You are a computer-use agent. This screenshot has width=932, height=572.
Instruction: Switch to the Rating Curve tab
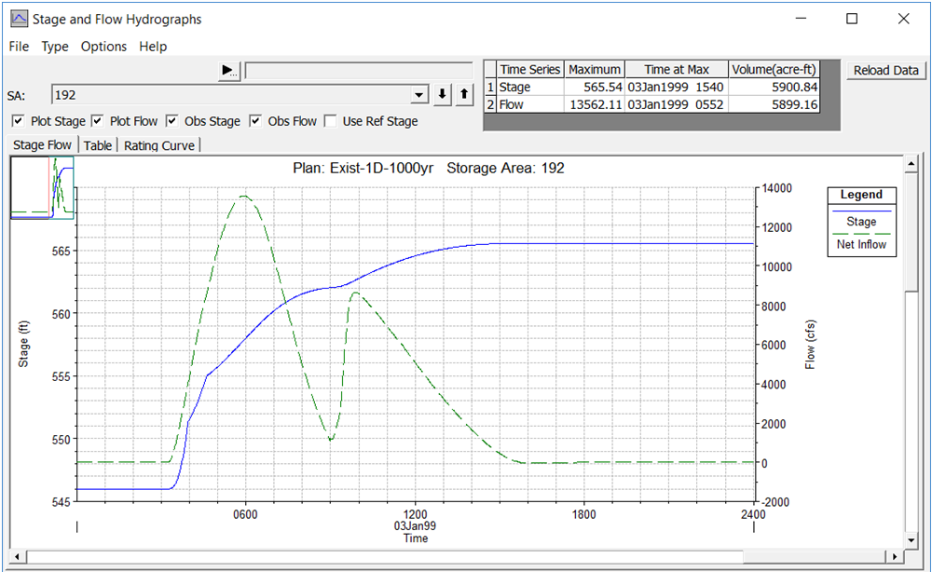[x=158, y=145]
